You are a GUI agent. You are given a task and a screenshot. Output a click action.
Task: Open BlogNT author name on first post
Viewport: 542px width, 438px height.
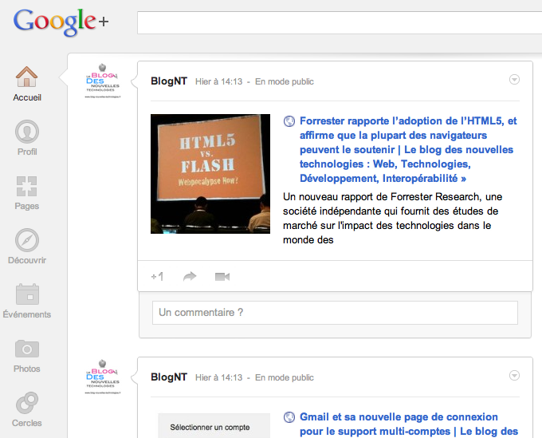[169, 81]
